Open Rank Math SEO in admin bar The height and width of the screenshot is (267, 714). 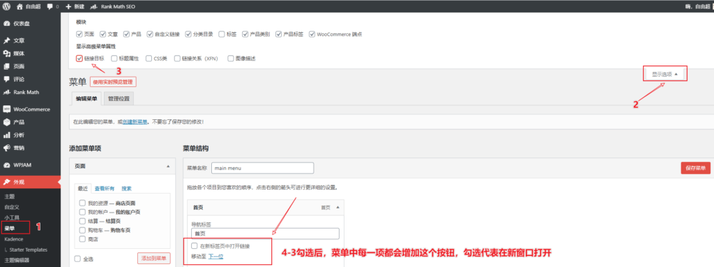113,7
